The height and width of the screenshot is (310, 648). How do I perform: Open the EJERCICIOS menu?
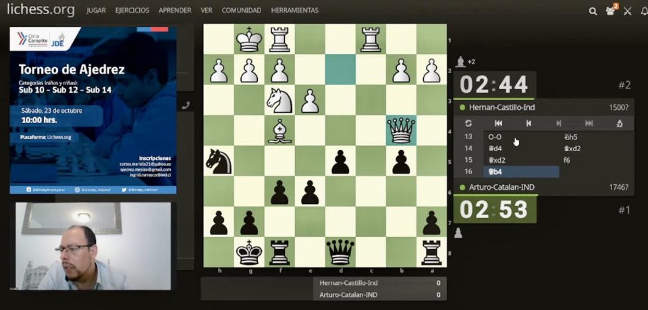click(x=132, y=11)
